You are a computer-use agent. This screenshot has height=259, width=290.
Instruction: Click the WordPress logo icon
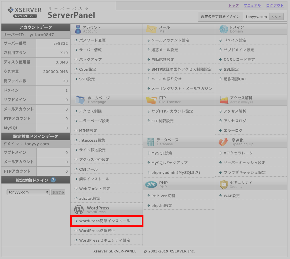pos(79,210)
